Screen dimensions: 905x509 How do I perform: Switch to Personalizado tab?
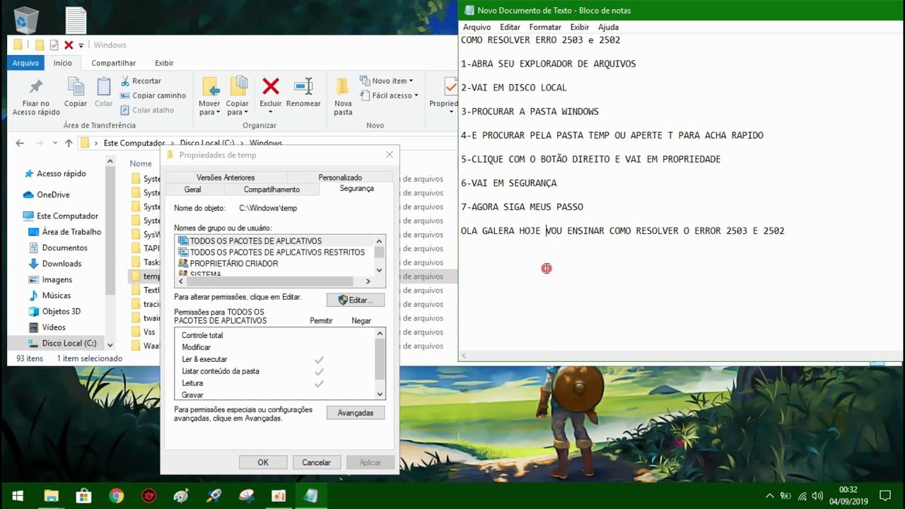point(340,177)
